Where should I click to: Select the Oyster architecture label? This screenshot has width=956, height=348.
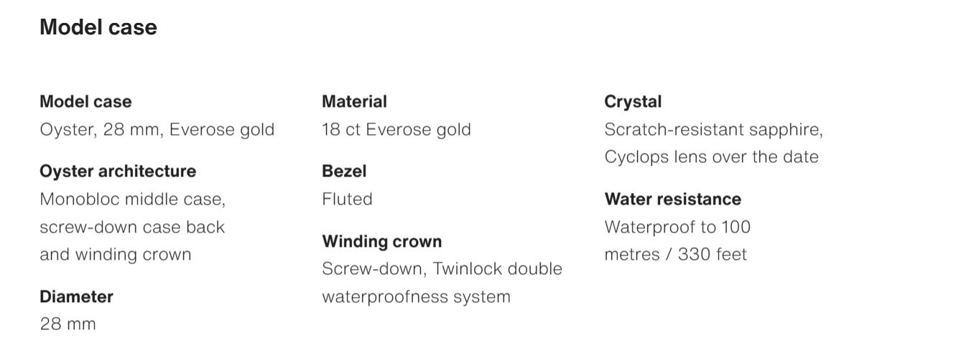click(x=118, y=171)
